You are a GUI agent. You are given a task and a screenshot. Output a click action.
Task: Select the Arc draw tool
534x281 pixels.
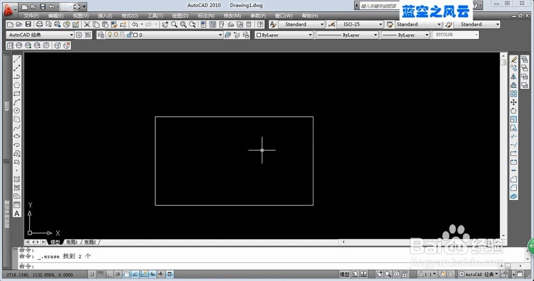17,102
